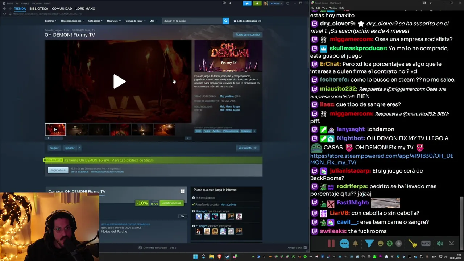Switch to the BIBLIOTECA tab
Image resolution: width=464 pixels, height=261 pixels.
point(39,8)
